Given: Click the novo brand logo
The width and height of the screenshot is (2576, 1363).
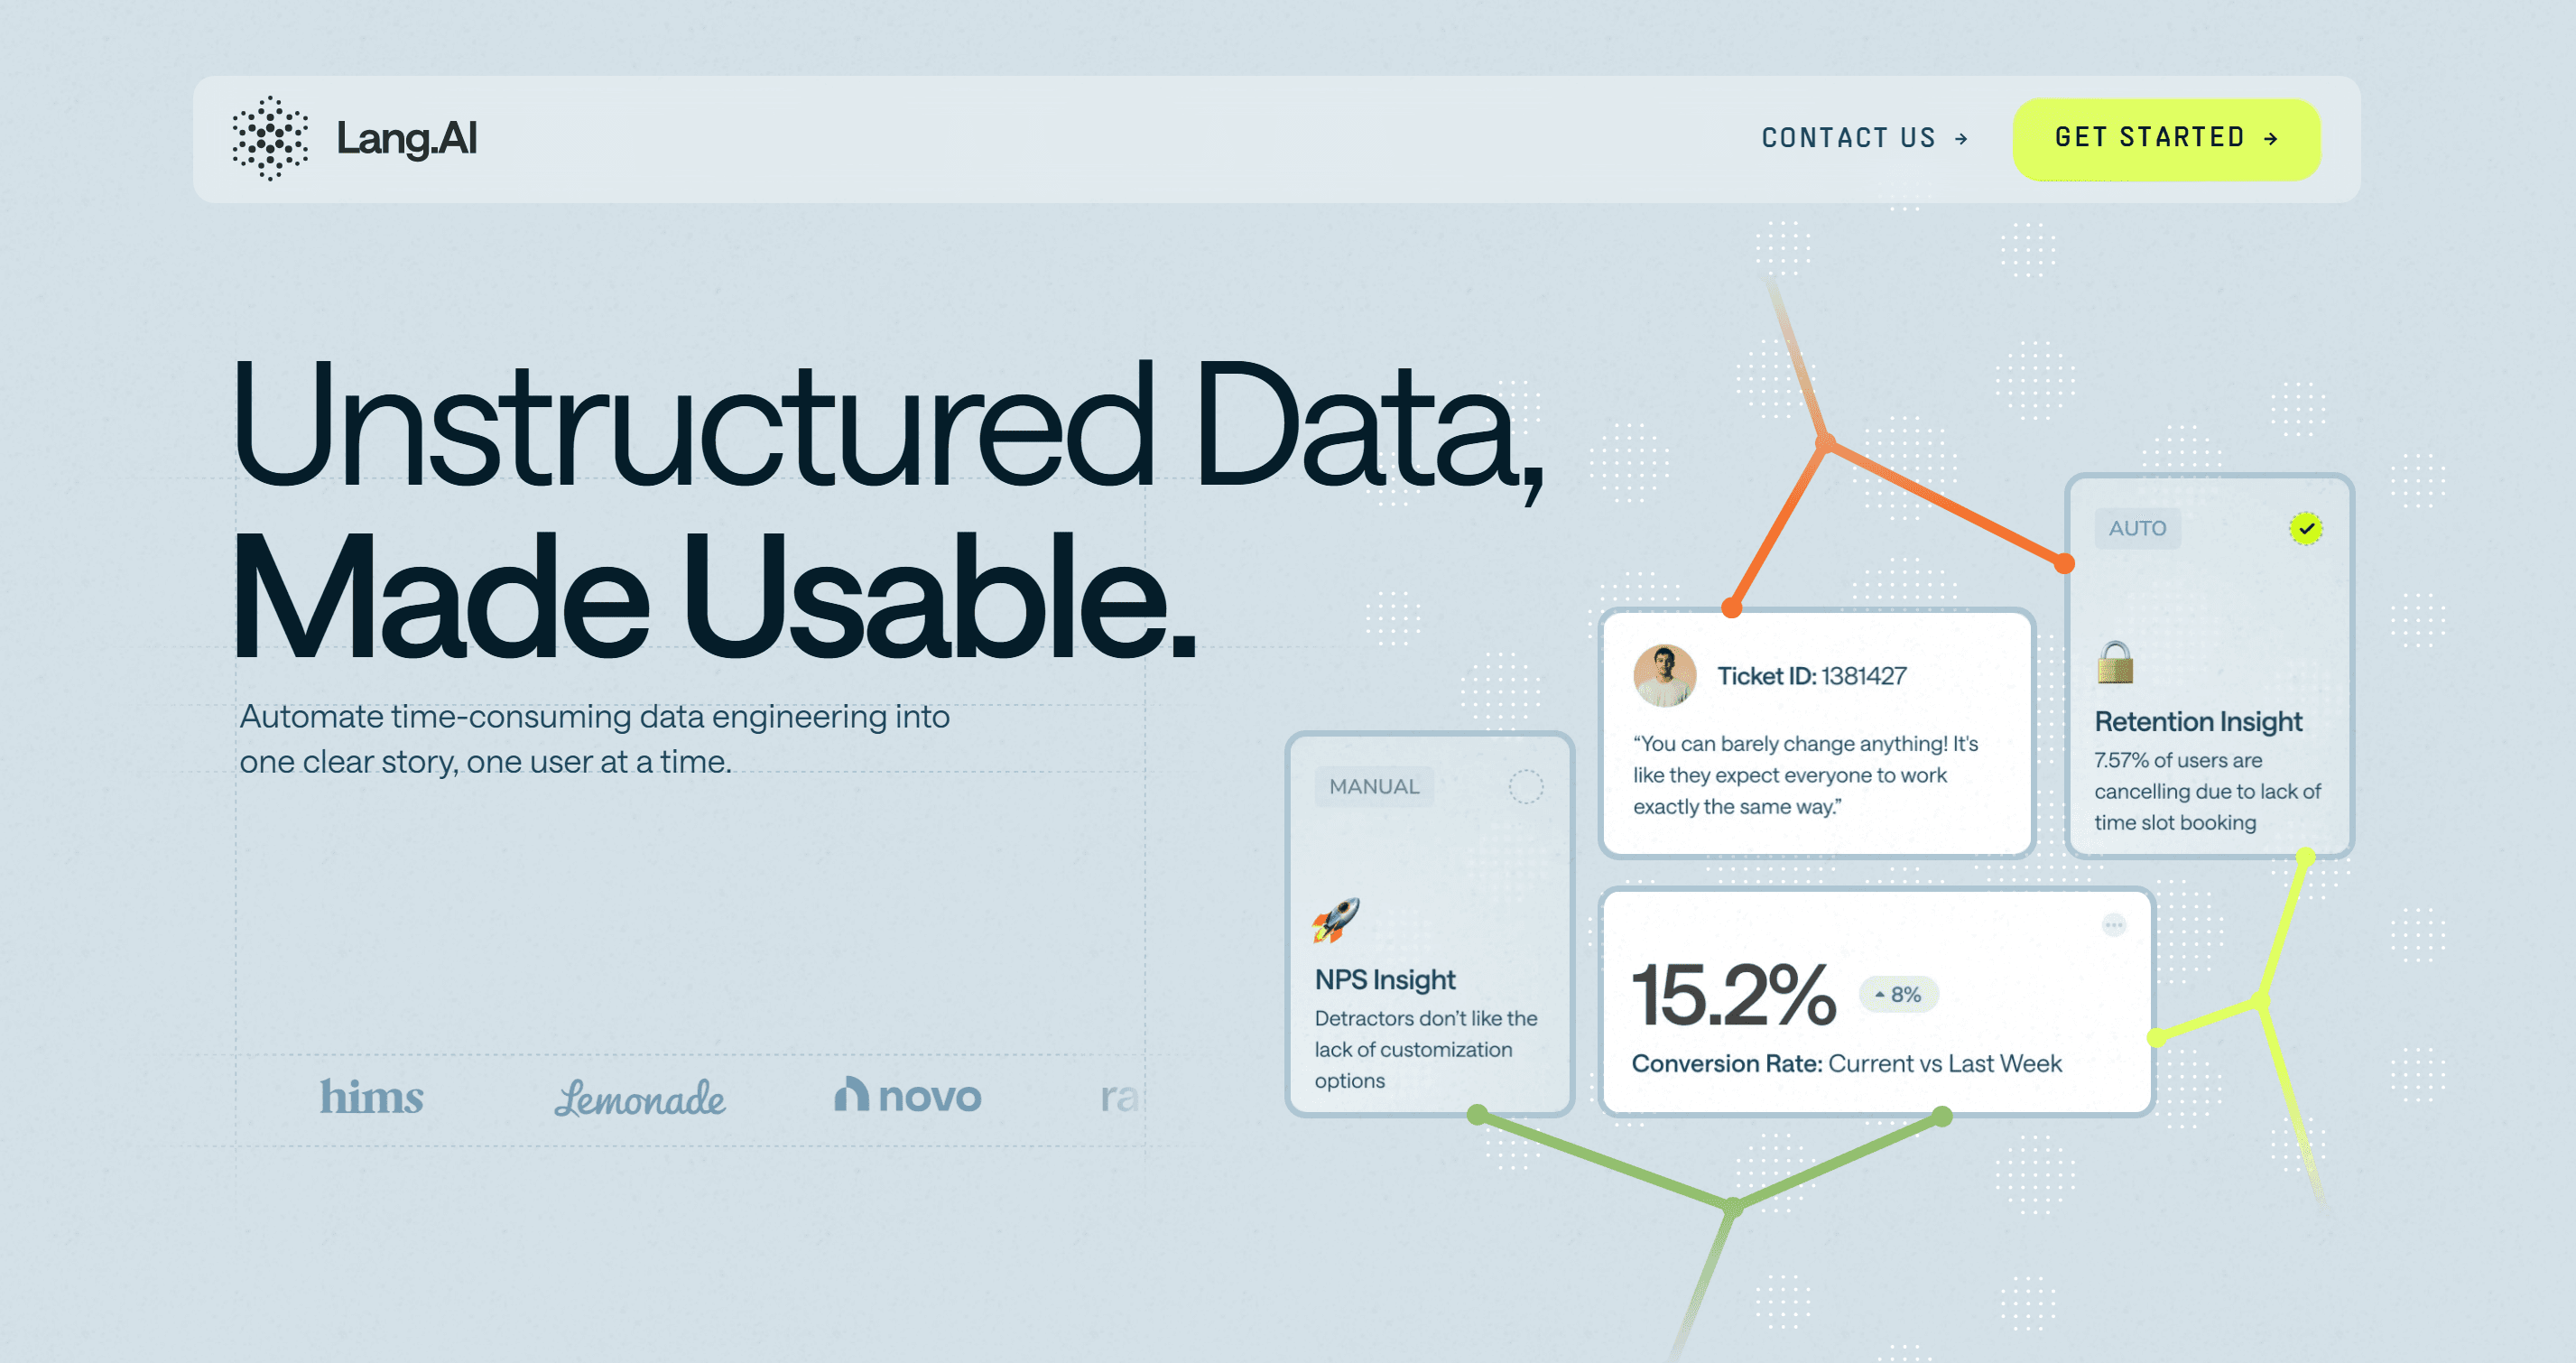Looking at the screenshot, I should pos(908,1096).
